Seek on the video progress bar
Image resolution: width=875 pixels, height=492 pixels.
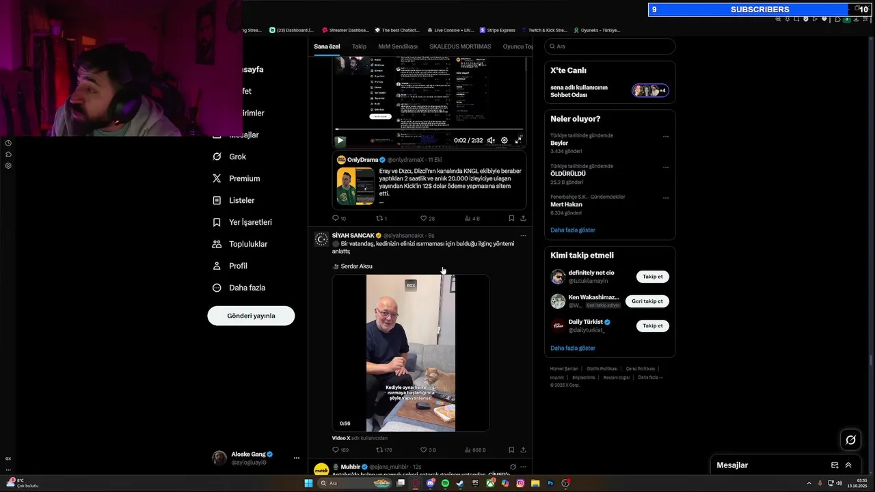(429, 129)
